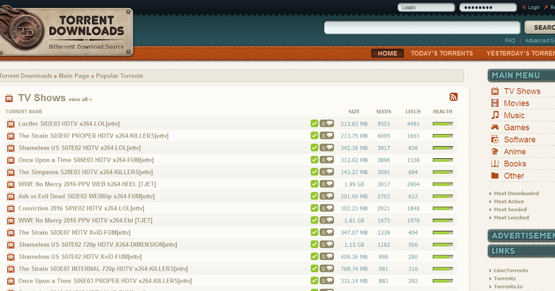Click the SIZE column header
Viewport: 555px width, 291px height.
354,111
